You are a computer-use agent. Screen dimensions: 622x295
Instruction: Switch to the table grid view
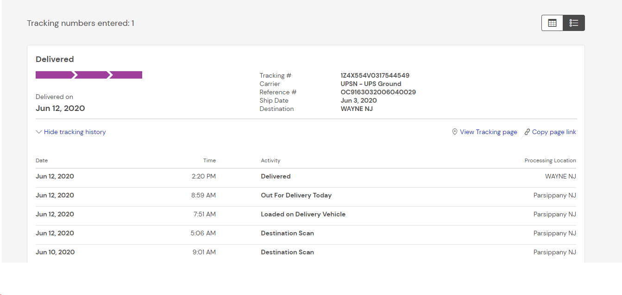(x=552, y=23)
